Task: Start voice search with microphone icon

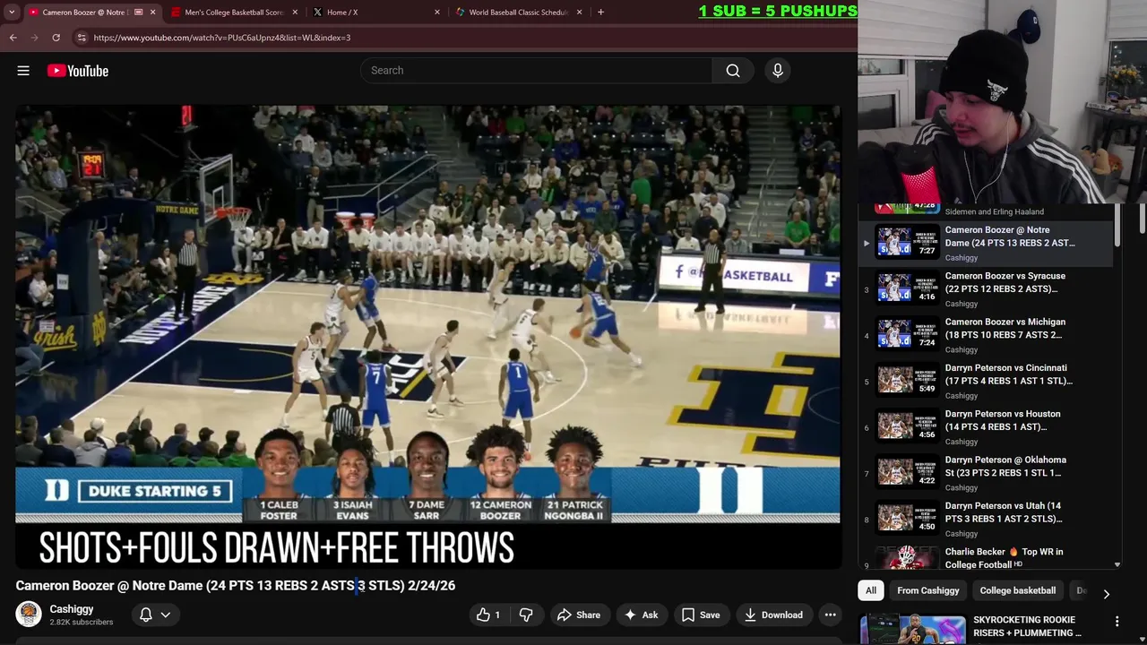Action: pos(778,71)
